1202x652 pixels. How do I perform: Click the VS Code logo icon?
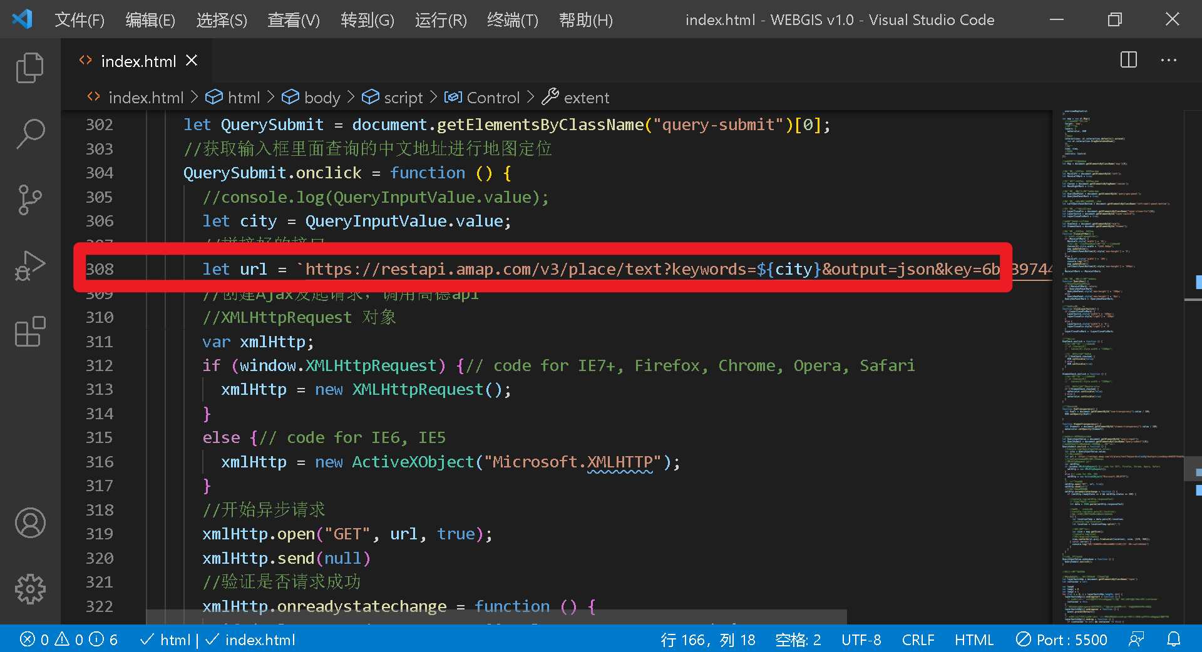[22, 19]
